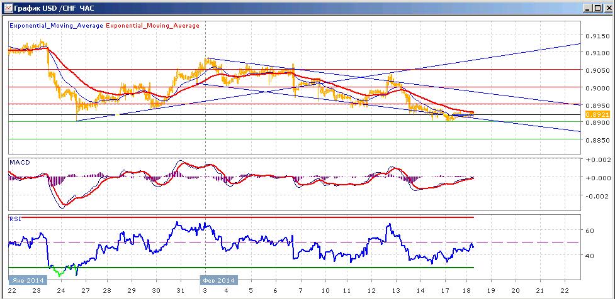Click date axis label 30

coord(156,291)
